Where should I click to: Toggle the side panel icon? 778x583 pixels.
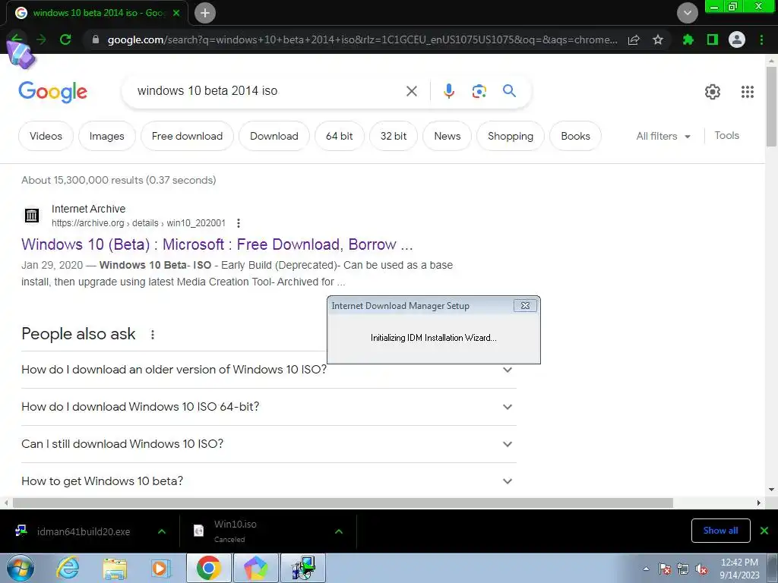[x=713, y=39]
